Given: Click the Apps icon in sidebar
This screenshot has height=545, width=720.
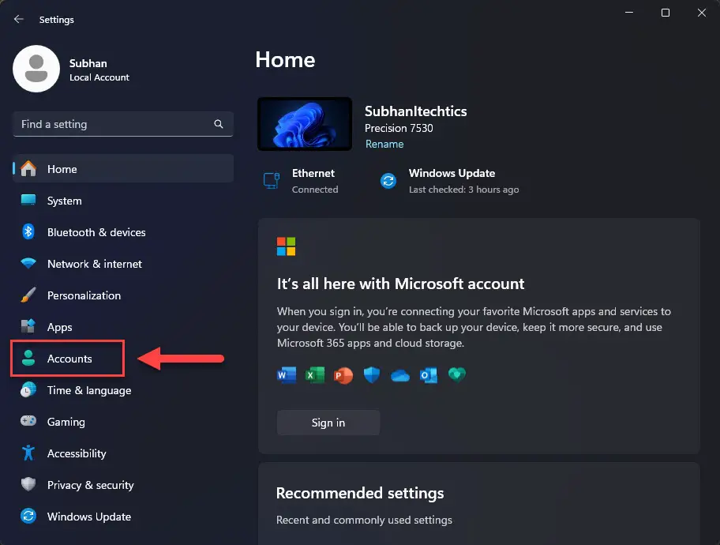Looking at the screenshot, I should click(x=28, y=326).
